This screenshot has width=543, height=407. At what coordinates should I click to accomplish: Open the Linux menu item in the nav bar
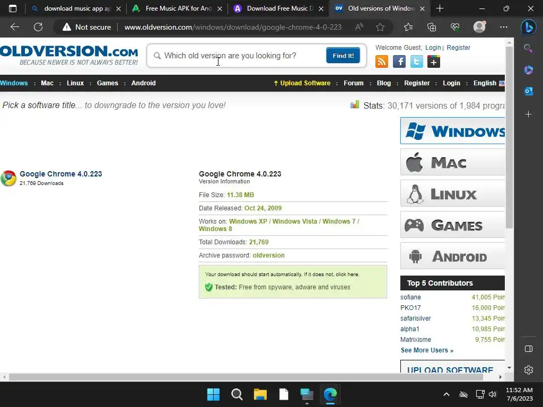[75, 83]
